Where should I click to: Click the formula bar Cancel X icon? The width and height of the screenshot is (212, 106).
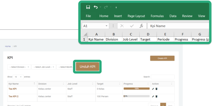122,26
